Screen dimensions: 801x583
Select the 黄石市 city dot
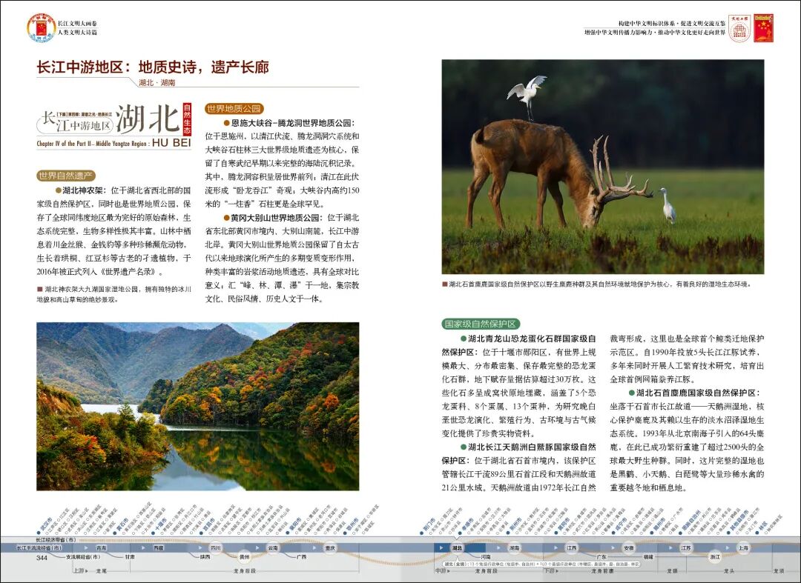point(114,533)
